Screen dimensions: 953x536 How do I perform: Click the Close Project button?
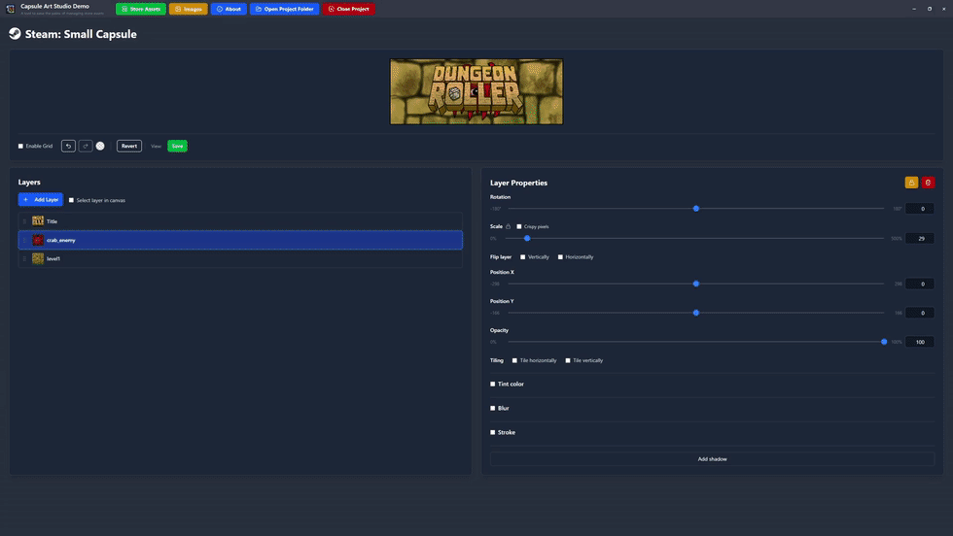tap(349, 9)
